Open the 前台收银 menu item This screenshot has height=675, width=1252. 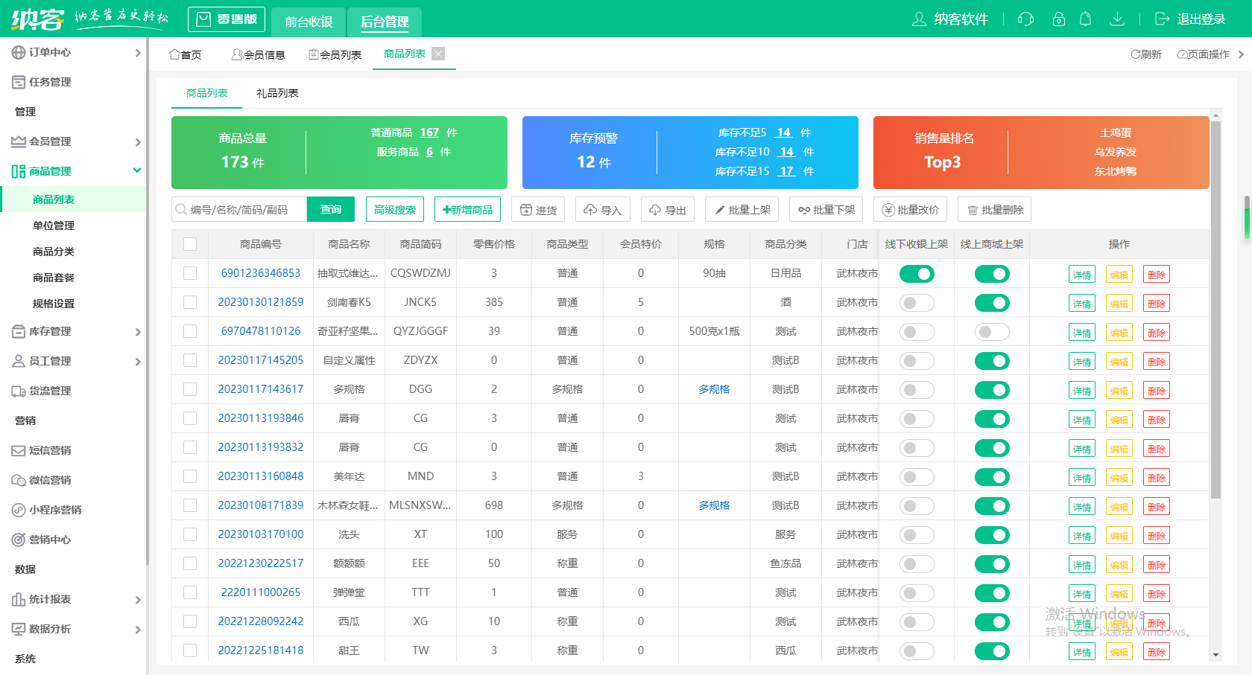[x=308, y=22]
